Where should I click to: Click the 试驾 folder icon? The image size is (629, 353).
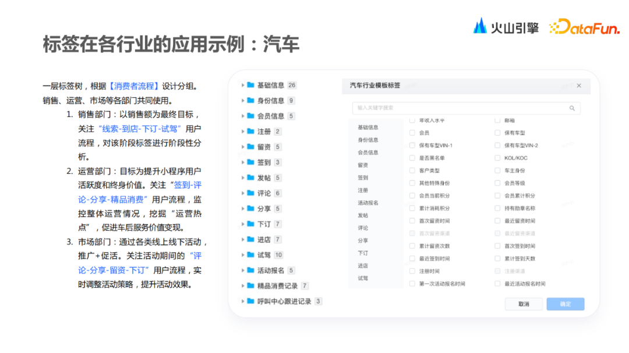tap(252, 255)
